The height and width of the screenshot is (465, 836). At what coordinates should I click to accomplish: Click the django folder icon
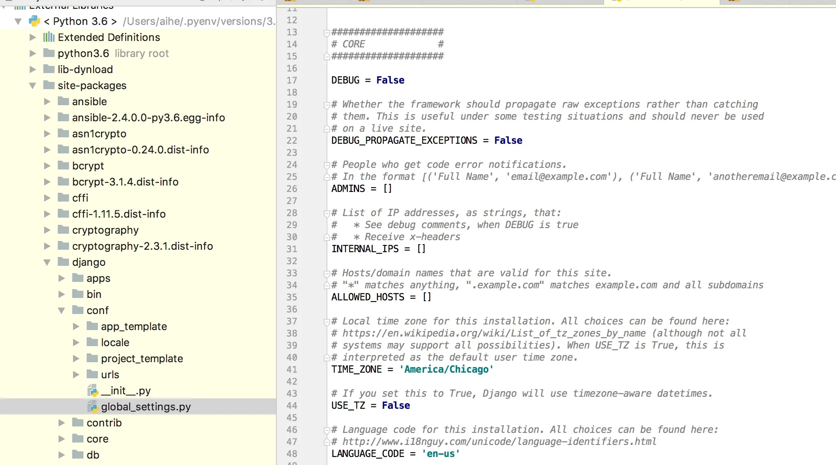(63, 262)
